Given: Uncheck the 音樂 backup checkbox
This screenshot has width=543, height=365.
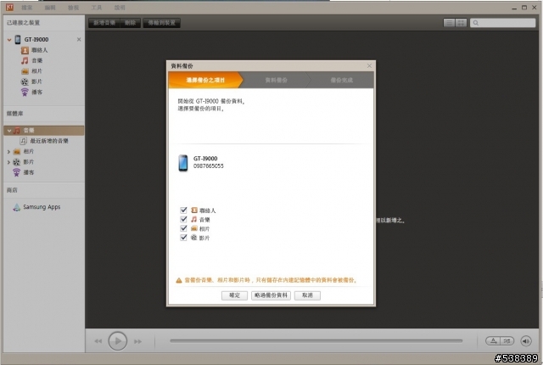Looking at the screenshot, I should [183, 219].
